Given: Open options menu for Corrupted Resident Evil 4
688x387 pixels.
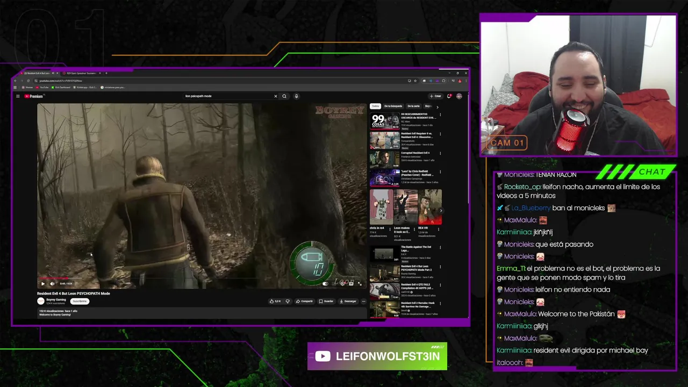Looking at the screenshot, I should pyautogui.click(x=440, y=153).
